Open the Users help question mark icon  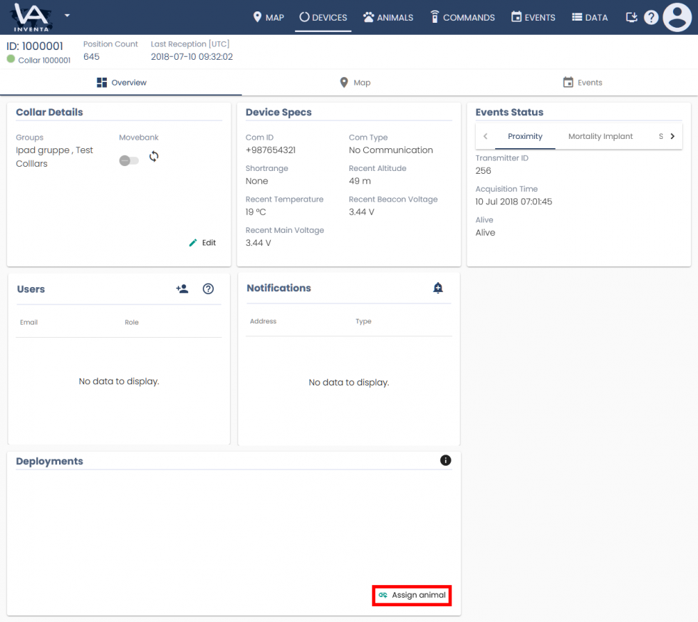(208, 289)
